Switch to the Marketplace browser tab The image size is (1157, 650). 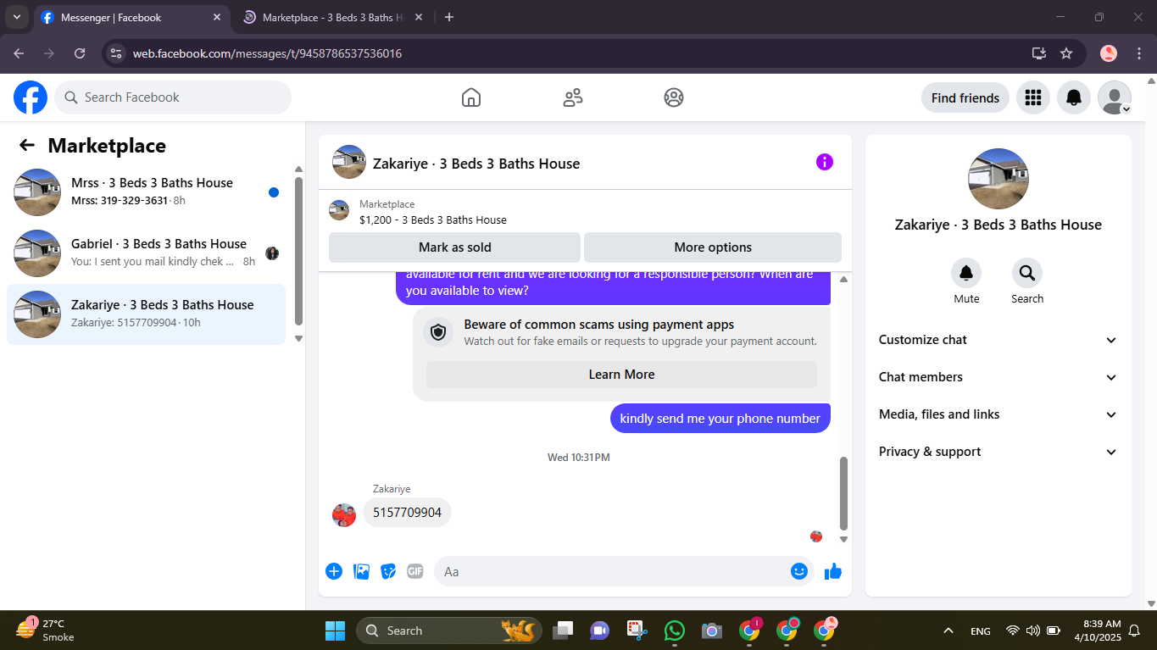[x=331, y=17]
